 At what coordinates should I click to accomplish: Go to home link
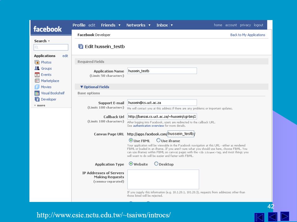click(x=218, y=25)
